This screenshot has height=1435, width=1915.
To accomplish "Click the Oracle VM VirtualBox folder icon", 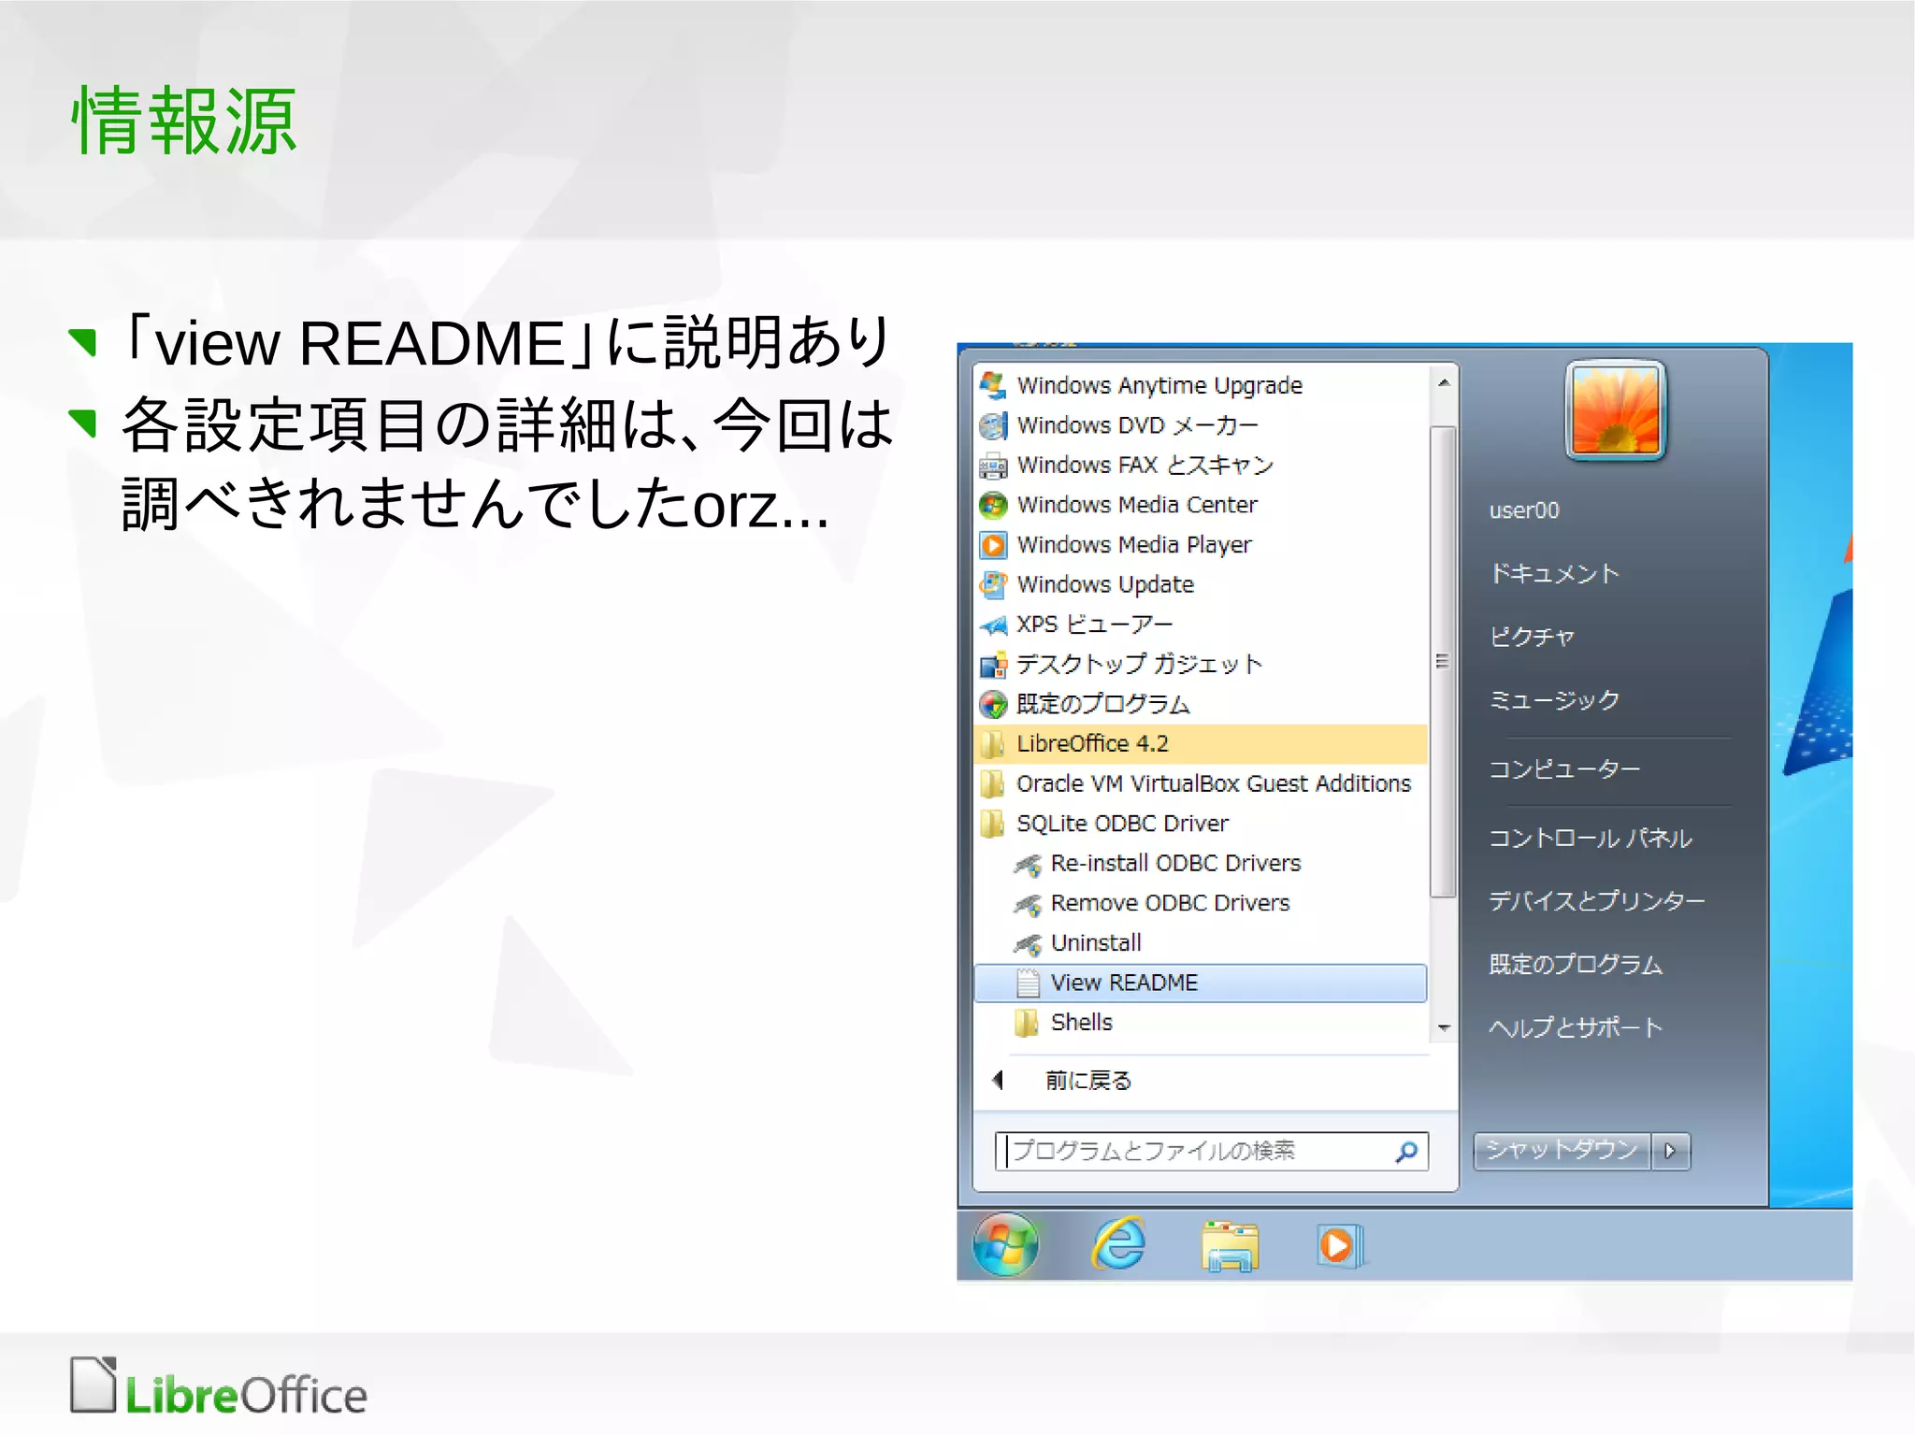I will coord(992,783).
